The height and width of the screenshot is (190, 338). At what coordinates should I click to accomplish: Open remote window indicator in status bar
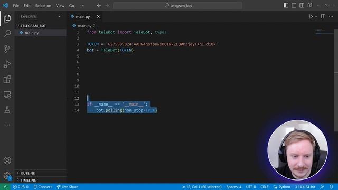5,187
